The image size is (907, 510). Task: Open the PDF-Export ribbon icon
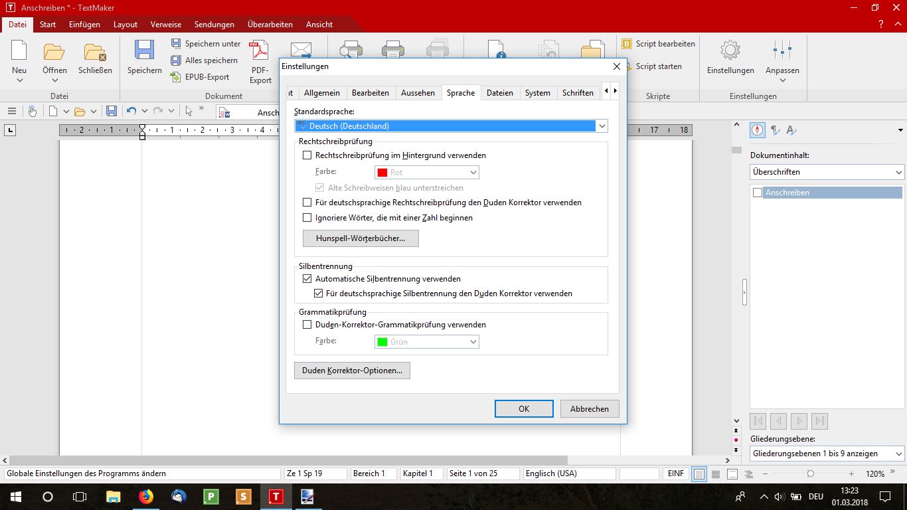click(260, 52)
